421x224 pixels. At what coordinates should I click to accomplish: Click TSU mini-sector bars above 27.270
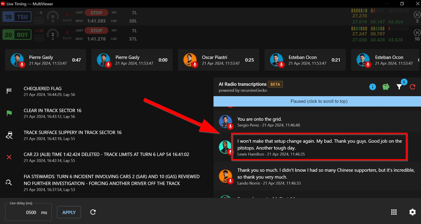(359, 11)
